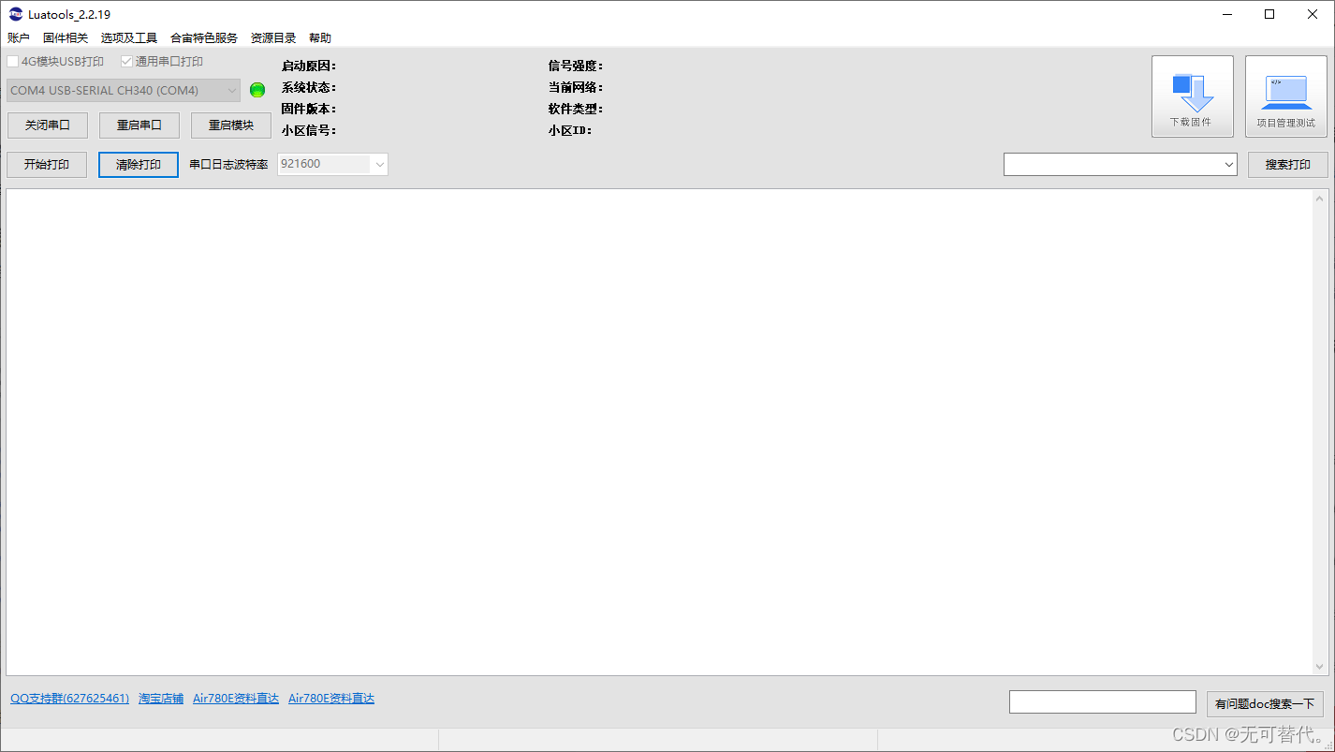
Task: Click the 重启模块 button
Action: (231, 125)
